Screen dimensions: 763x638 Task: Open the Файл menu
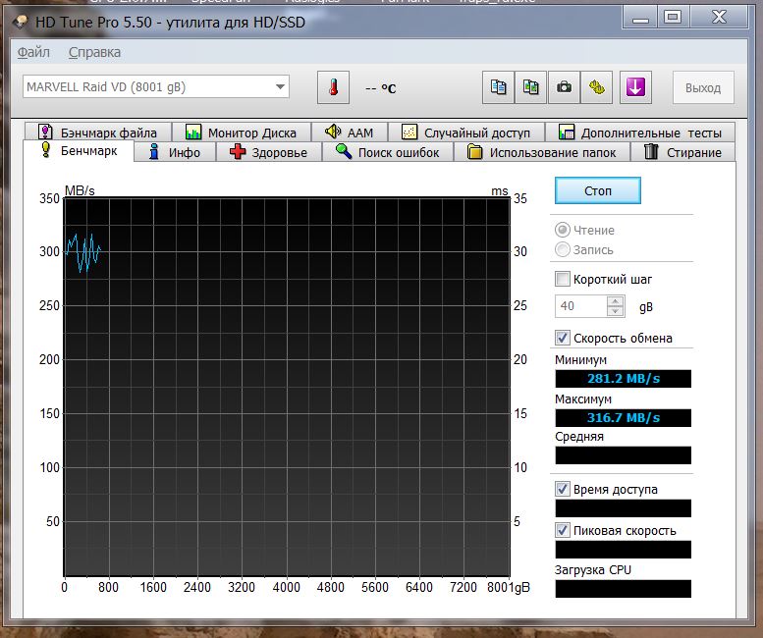coord(33,52)
